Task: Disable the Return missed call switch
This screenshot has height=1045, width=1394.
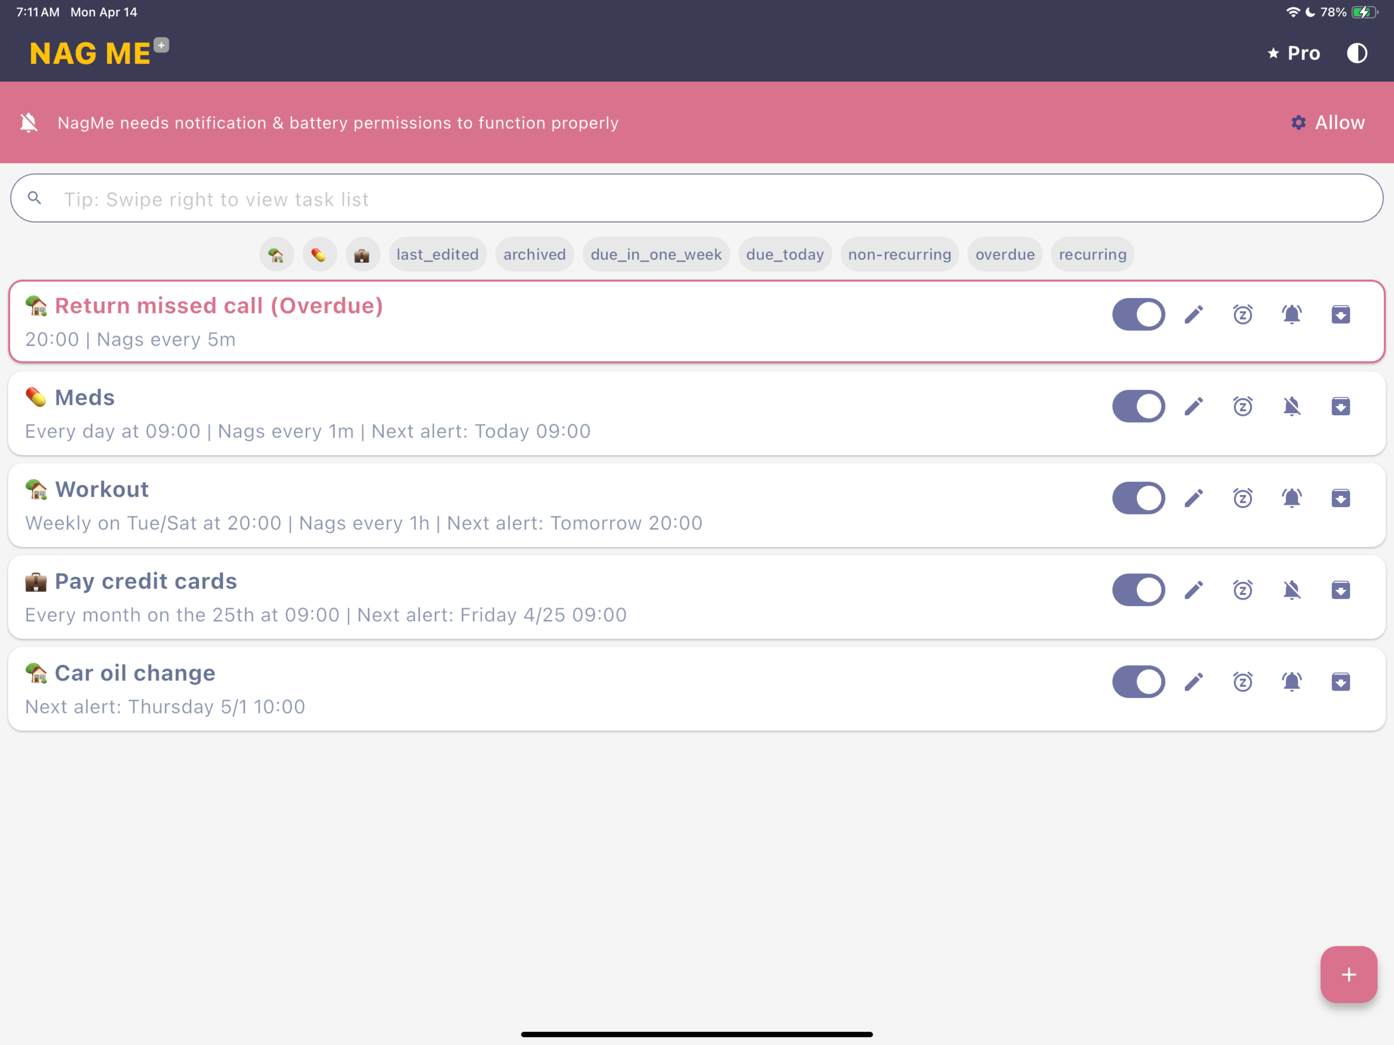Action: 1138,314
